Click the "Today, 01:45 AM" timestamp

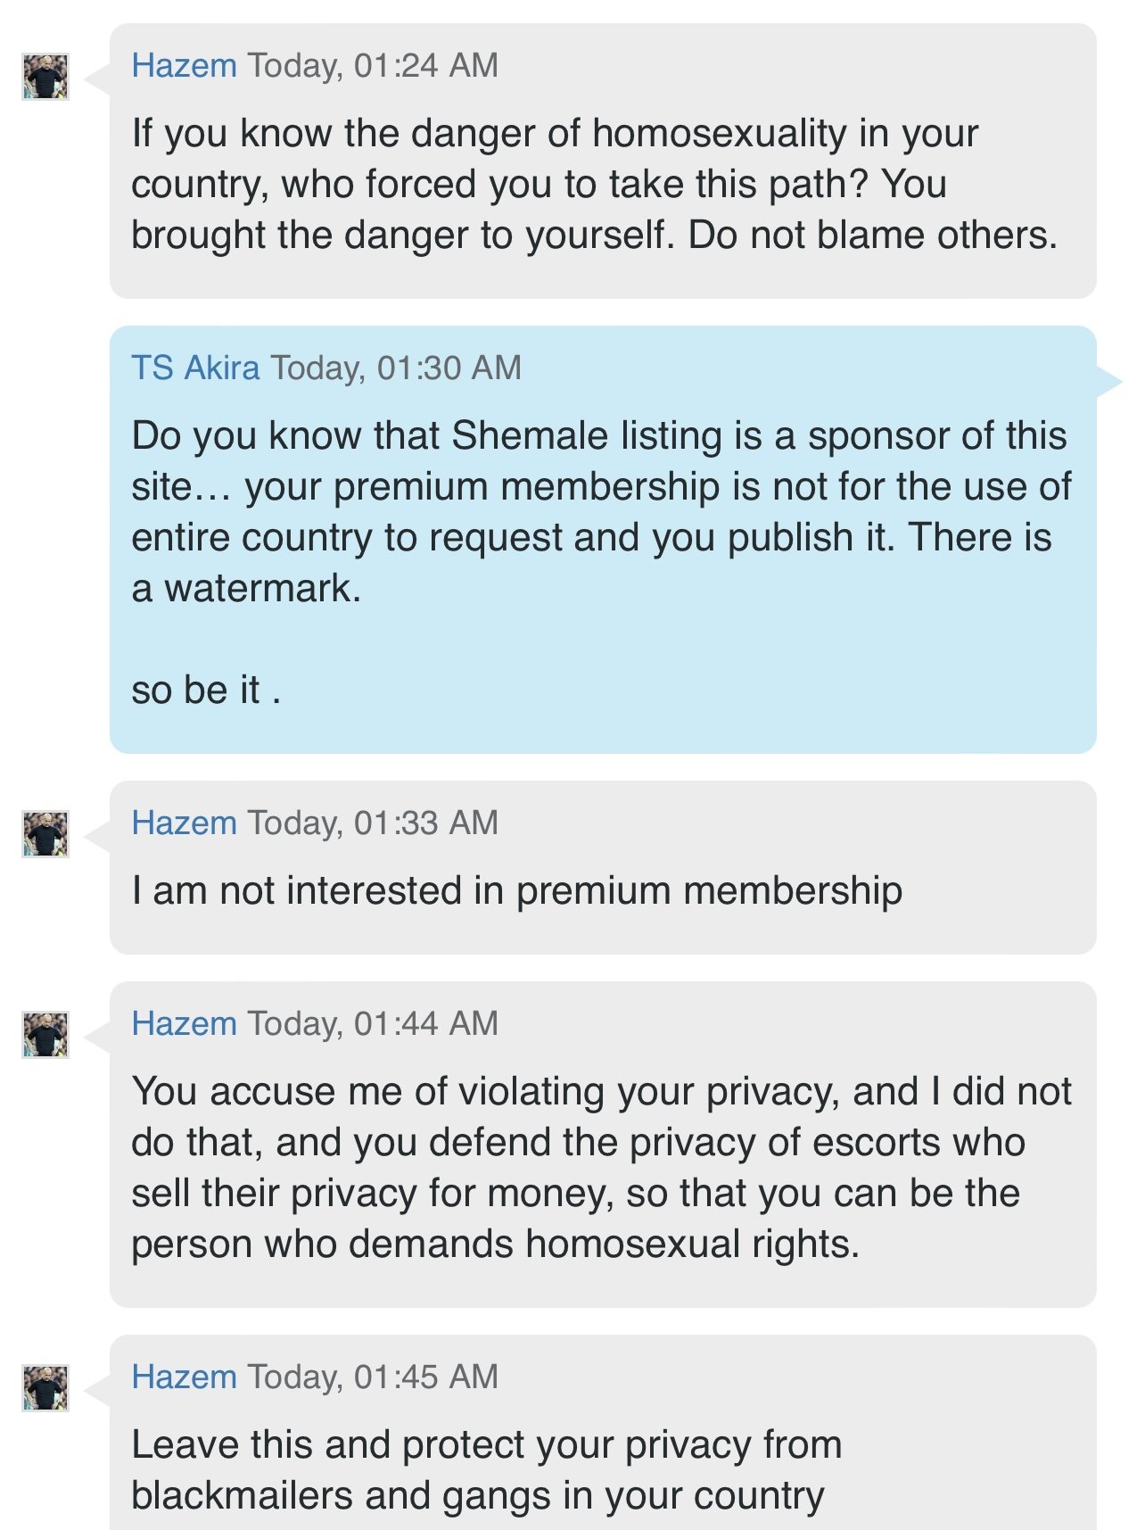coord(373,1377)
